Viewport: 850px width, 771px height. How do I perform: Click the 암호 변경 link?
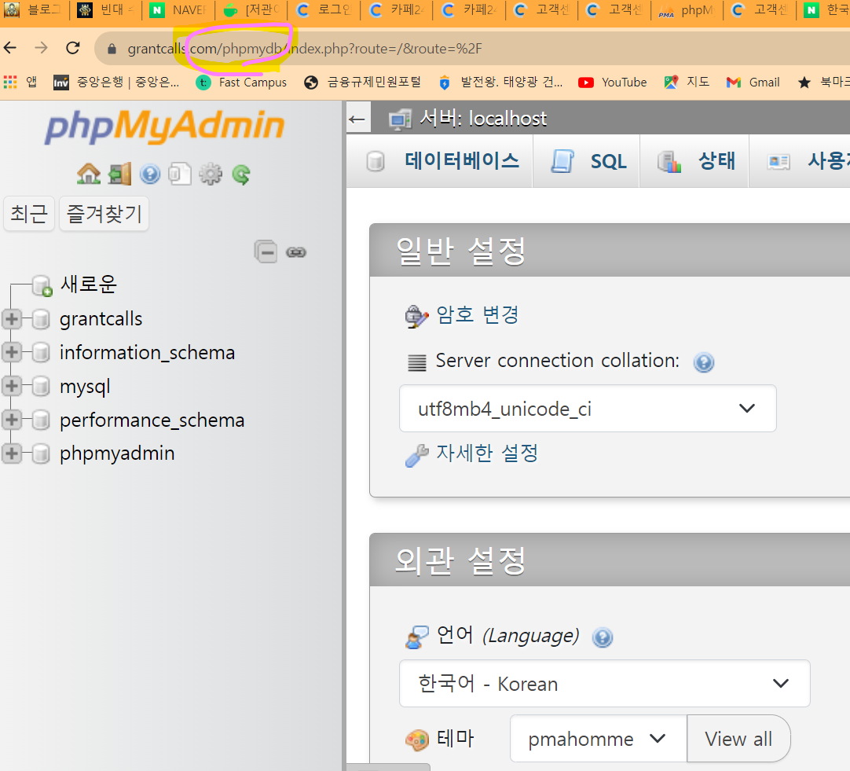(x=478, y=314)
